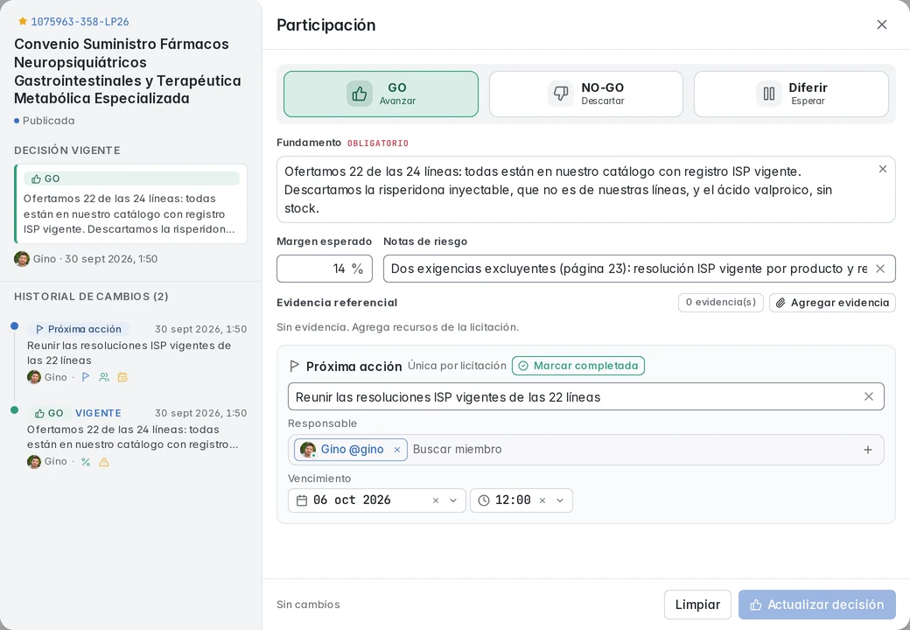Click the calendar icon in Vencimiento date

click(302, 500)
